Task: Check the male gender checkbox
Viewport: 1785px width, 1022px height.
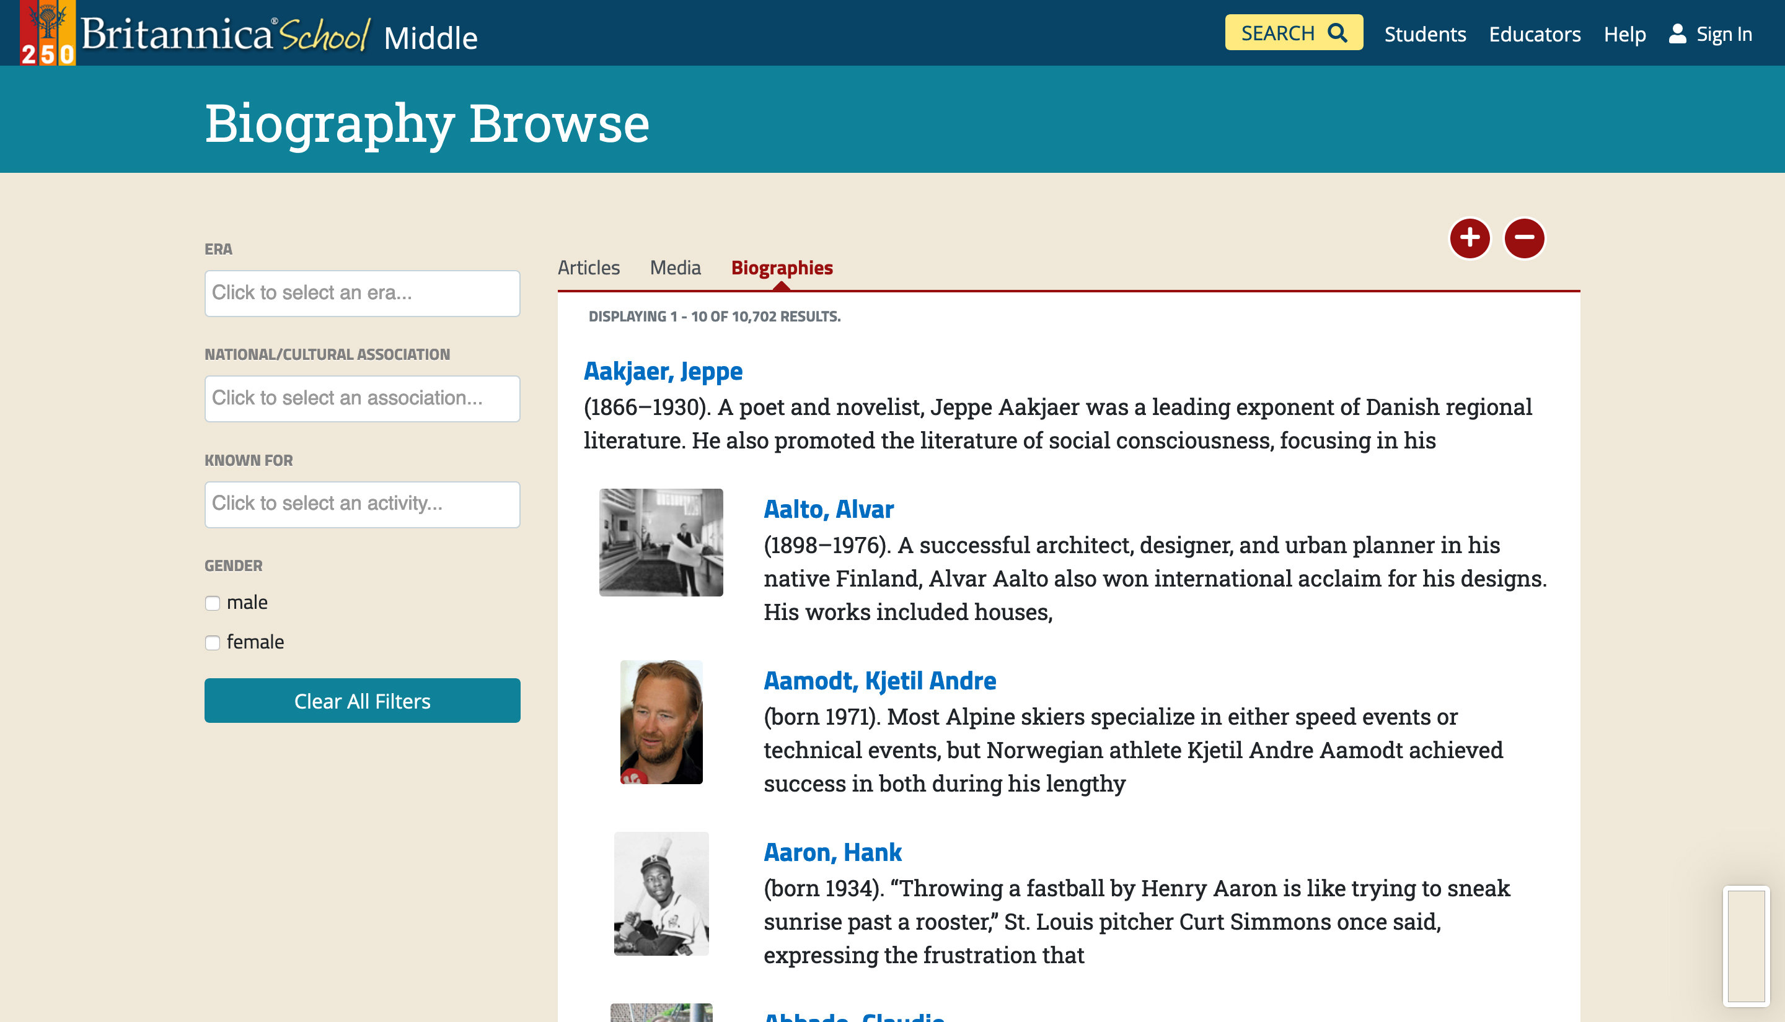Action: [x=213, y=603]
